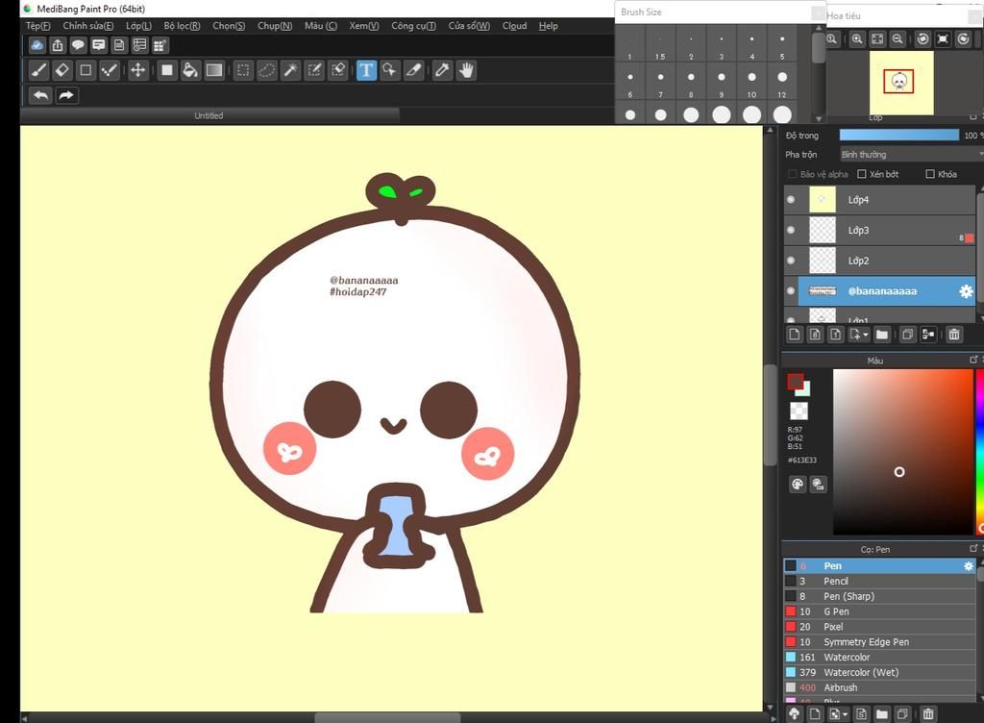Select the Operation tool
Screen dimensions: 984x723
click(x=390, y=70)
